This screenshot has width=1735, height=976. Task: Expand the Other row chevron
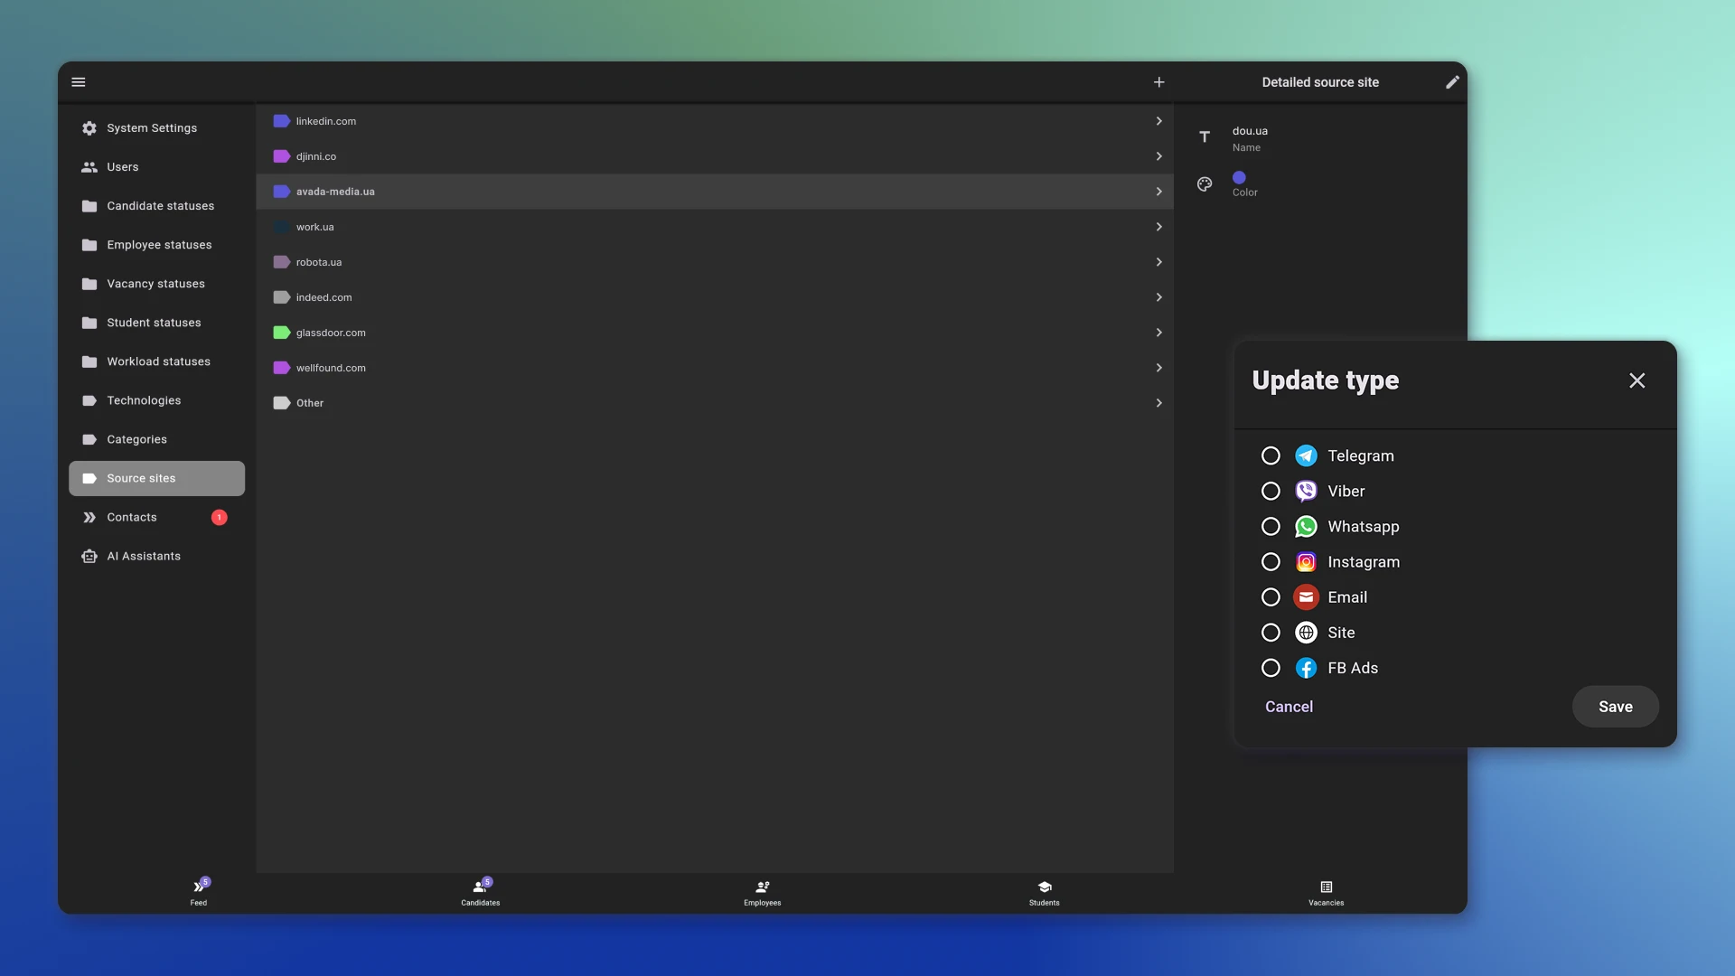click(1158, 403)
